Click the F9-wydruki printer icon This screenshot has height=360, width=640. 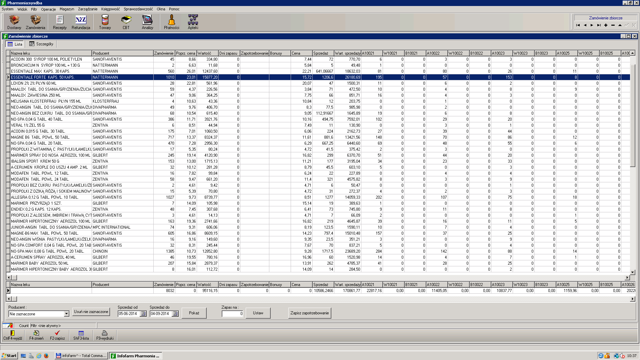pyautogui.click(x=105, y=335)
